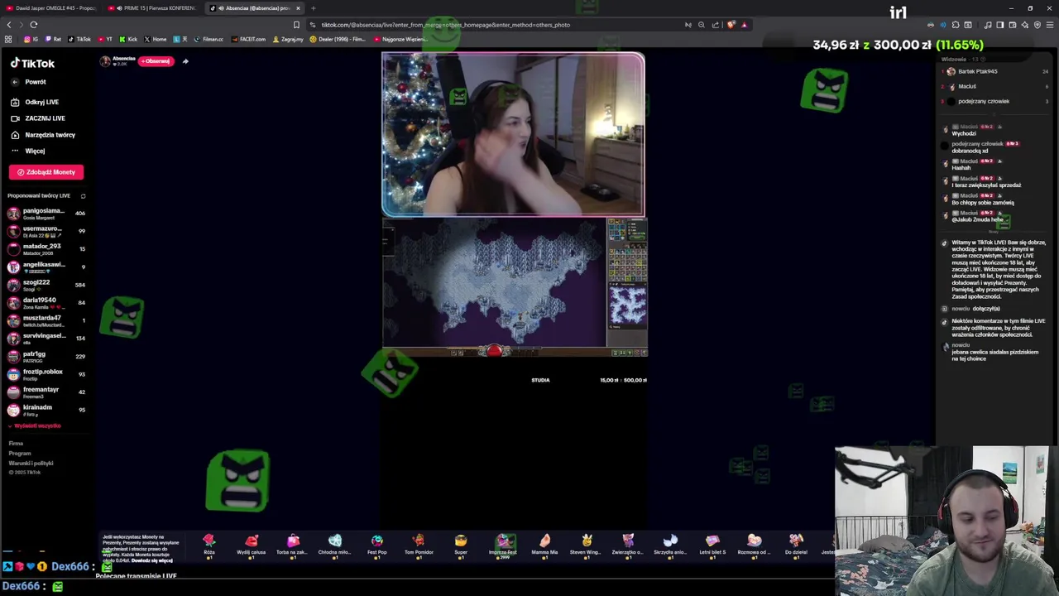Screen dimensions: 1059x596
Task: Select ZACZNIJ LIVE menu item
Action: (x=37, y=118)
